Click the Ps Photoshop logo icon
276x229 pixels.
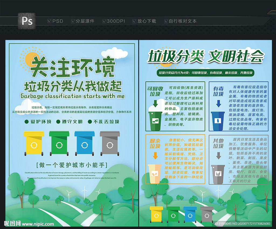point(27,21)
